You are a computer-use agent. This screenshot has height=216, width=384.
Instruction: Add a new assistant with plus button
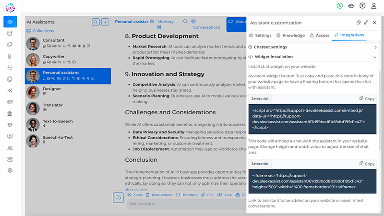click(x=105, y=22)
